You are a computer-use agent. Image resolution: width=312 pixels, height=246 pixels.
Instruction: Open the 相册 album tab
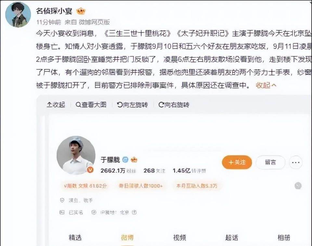pyautogui.click(x=284, y=238)
